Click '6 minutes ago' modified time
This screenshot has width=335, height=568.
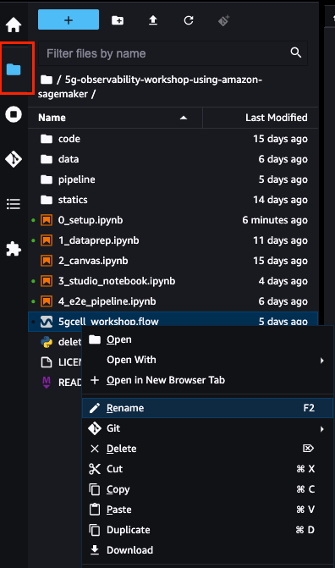(275, 220)
